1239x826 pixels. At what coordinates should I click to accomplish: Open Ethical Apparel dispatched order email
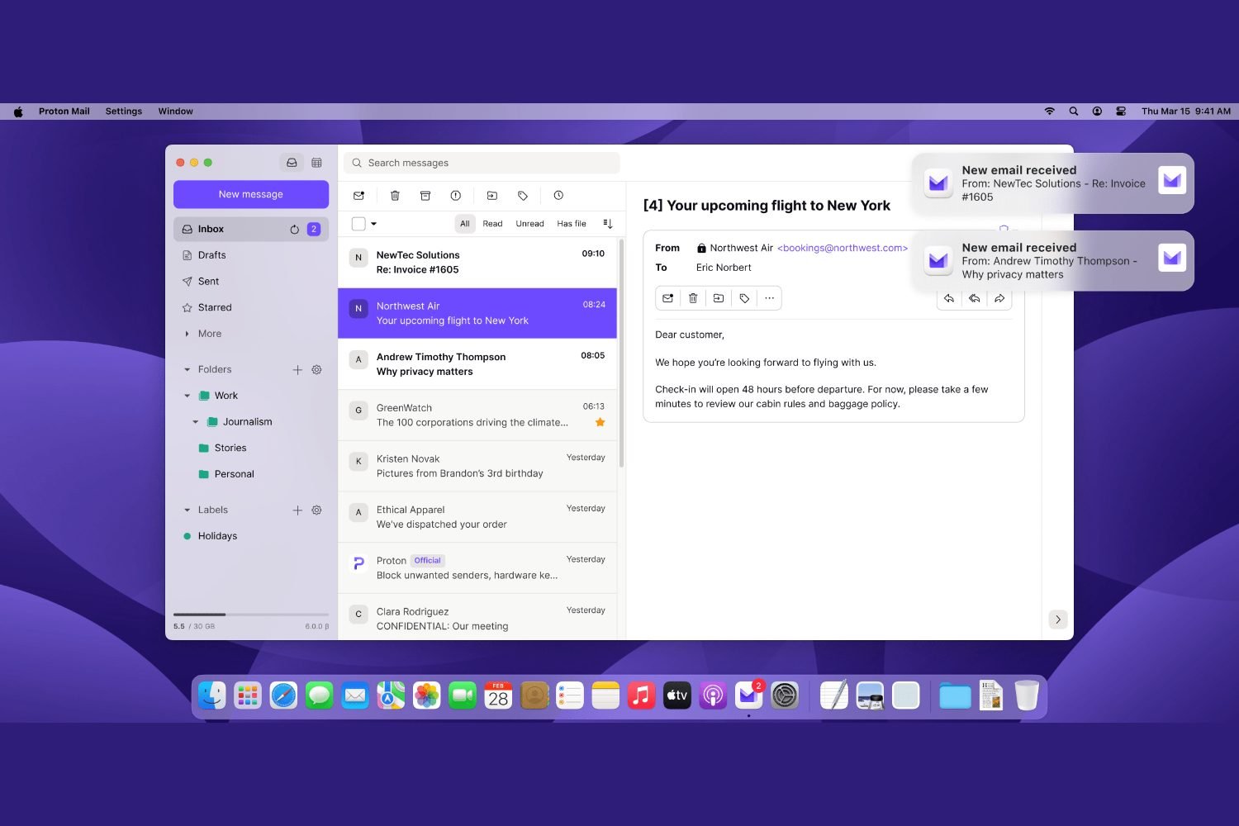click(477, 517)
